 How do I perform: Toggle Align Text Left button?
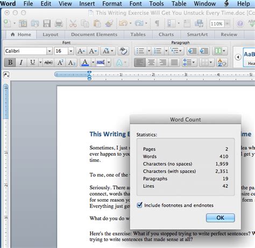(x=140, y=62)
